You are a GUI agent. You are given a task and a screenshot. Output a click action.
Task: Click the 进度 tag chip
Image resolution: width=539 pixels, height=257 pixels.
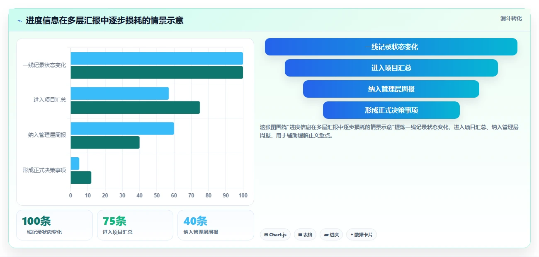(x=331, y=235)
